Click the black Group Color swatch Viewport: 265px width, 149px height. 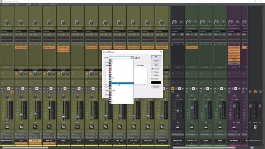156,82
